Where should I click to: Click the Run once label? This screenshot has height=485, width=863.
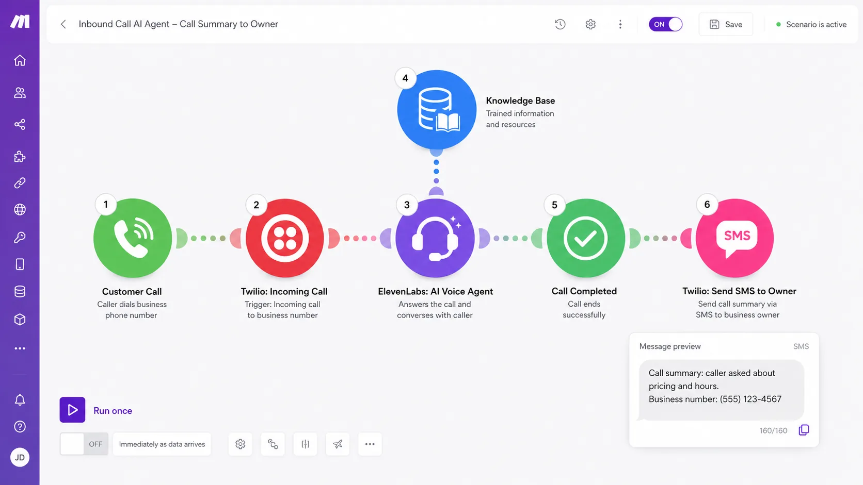[x=113, y=411]
